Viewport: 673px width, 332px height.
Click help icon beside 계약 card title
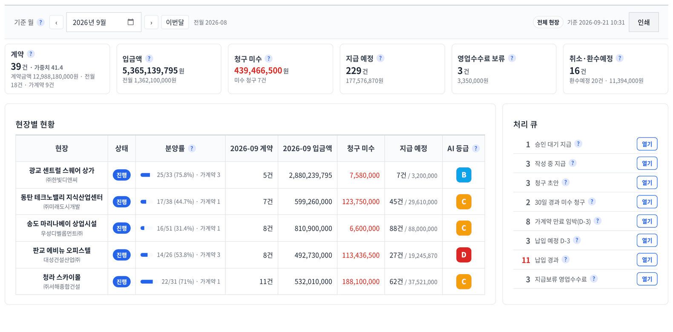coord(31,54)
